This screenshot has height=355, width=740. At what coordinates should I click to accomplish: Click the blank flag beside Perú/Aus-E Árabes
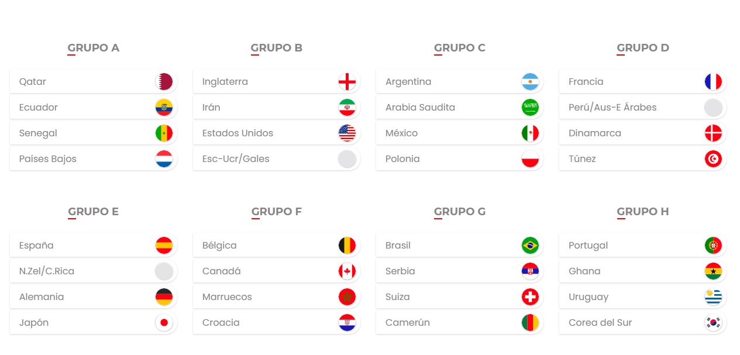[713, 108]
